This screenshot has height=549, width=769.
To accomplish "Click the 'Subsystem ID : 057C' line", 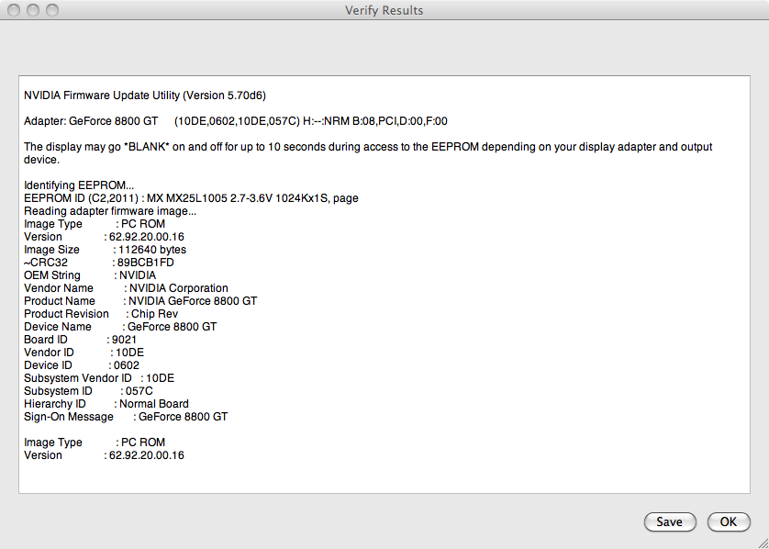I will [x=89, y=390].
